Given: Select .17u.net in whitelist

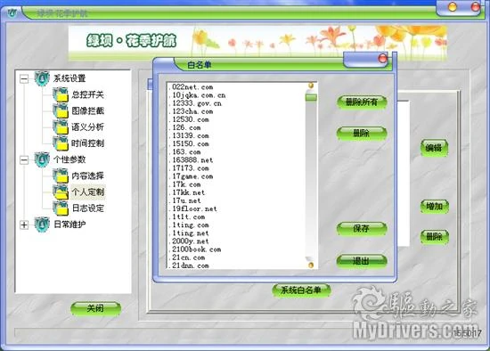Looking at the screenshot, I should tap(184, 200).
